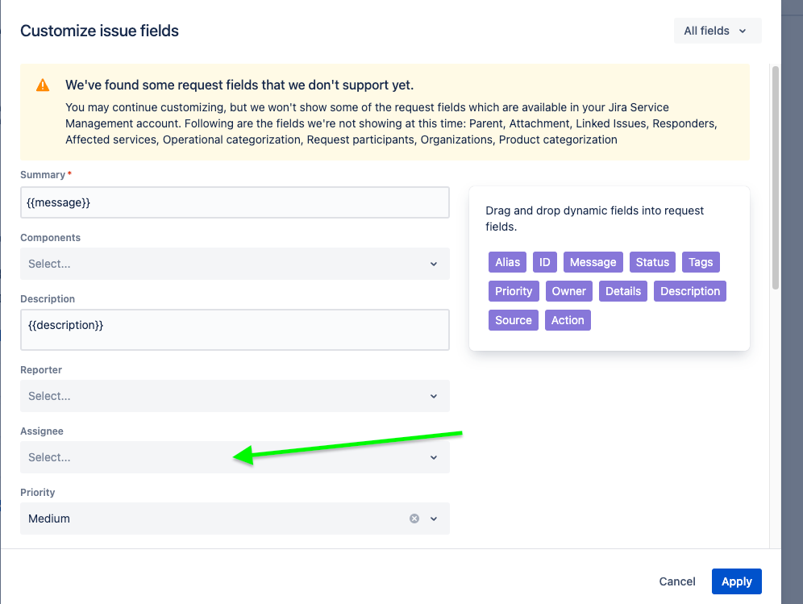The height and width of the screenshot is (604, 803).
Task: Cancel the customize issue fields dialog
Action: point(677,581)
